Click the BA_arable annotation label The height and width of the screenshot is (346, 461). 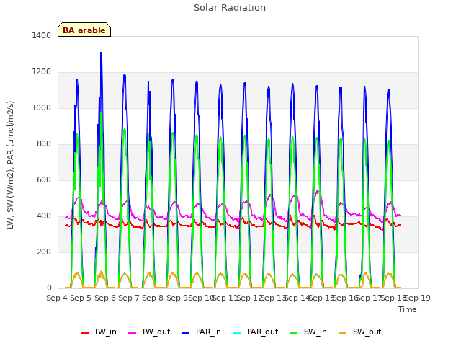tap(84, 30)
